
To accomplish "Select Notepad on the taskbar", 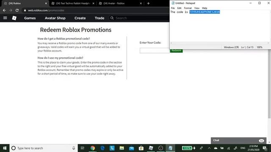I will pos(170,148).
